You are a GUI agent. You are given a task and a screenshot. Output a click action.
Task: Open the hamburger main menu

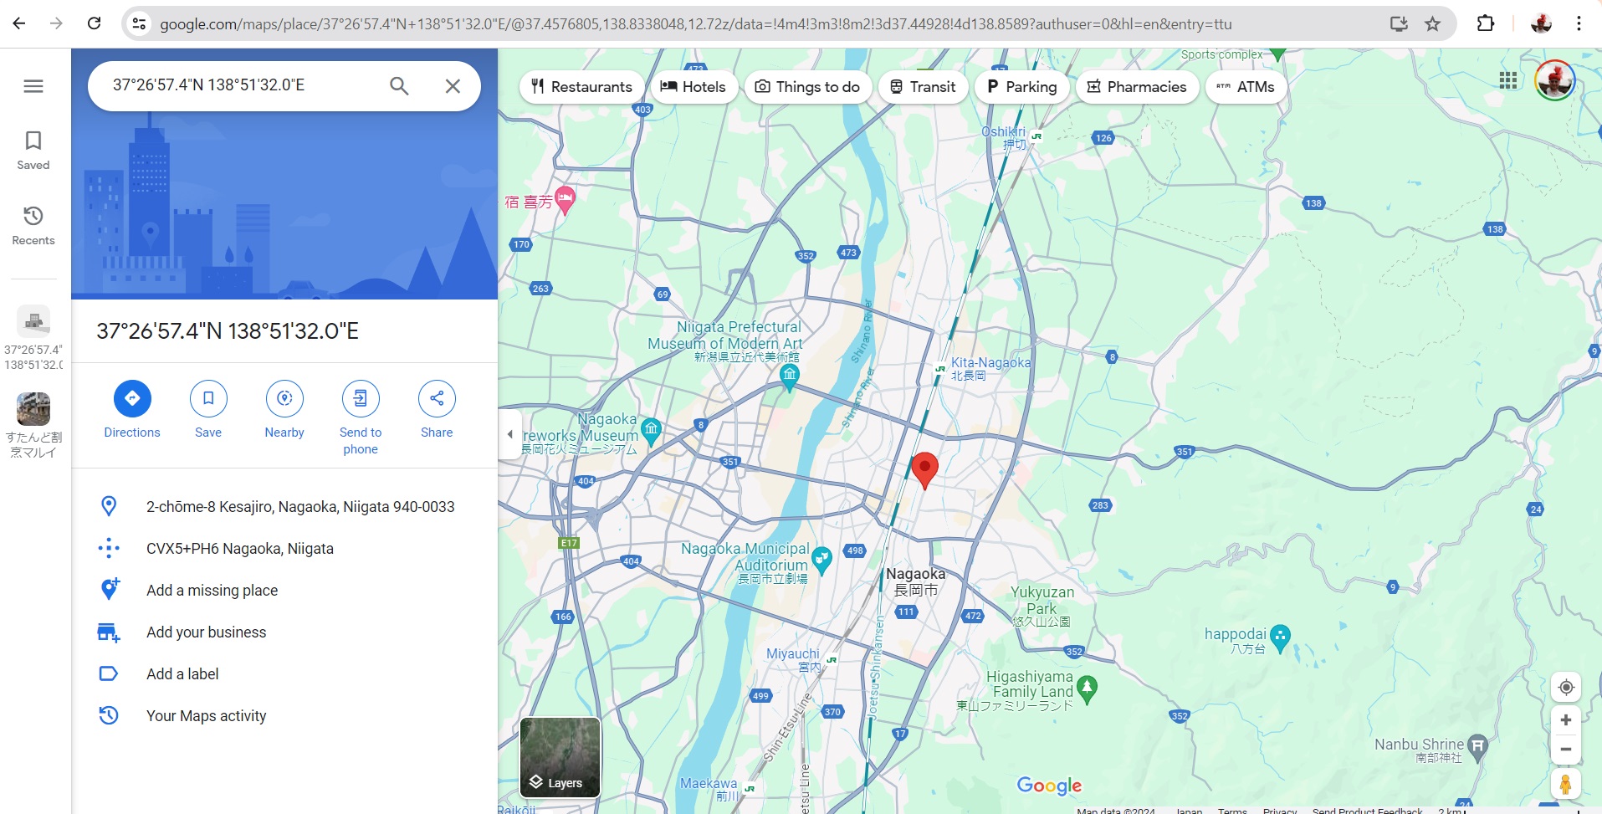[33, 86]
